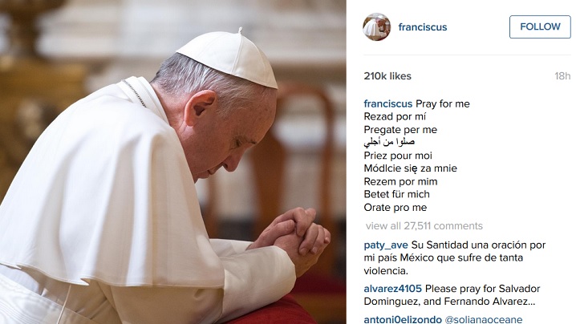This screenshot has width=576, height=324.
Task: Click alvarez4105's comment about Salvador Dominguez
Action: [452, 295]
